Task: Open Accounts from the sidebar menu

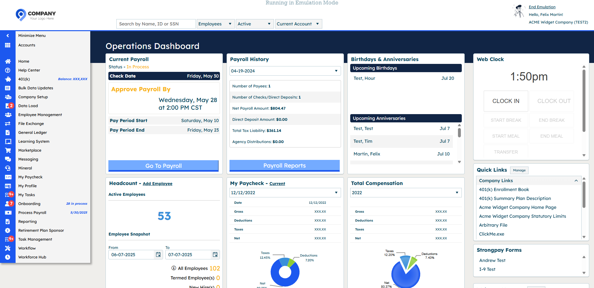Action: coord(27,45)
